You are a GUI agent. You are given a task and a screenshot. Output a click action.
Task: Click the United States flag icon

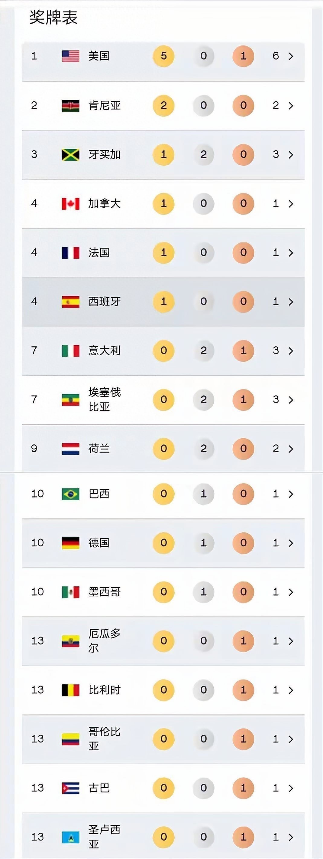(71, 56)
